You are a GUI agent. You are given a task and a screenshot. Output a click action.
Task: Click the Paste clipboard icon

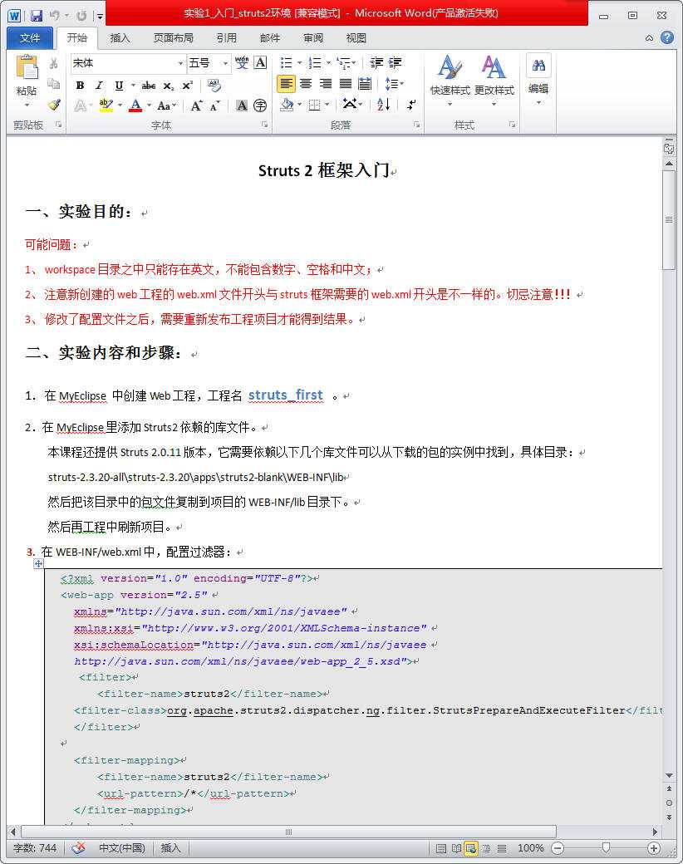pyautogui.click(x=27, y=68)
